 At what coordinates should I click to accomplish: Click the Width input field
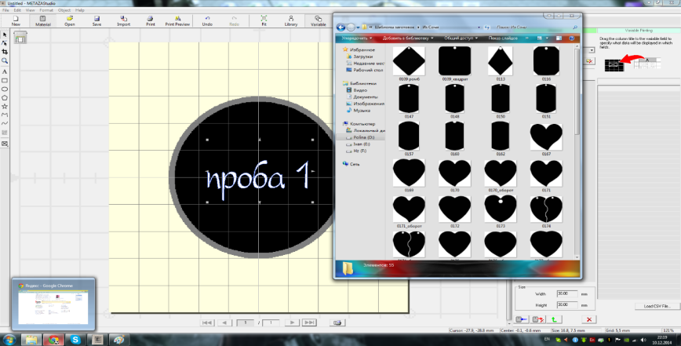click(x=566, y=294)
